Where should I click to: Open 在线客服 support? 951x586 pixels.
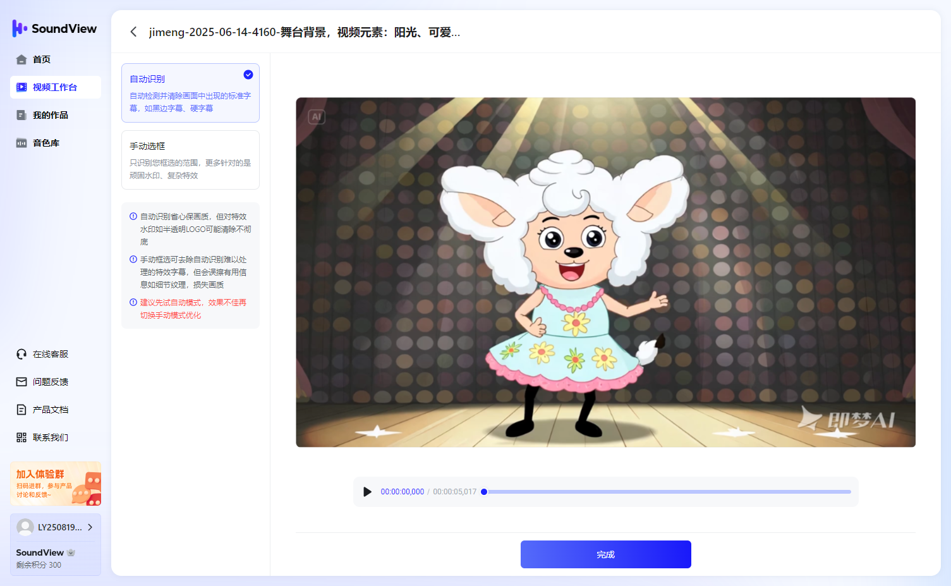[56, 354]
